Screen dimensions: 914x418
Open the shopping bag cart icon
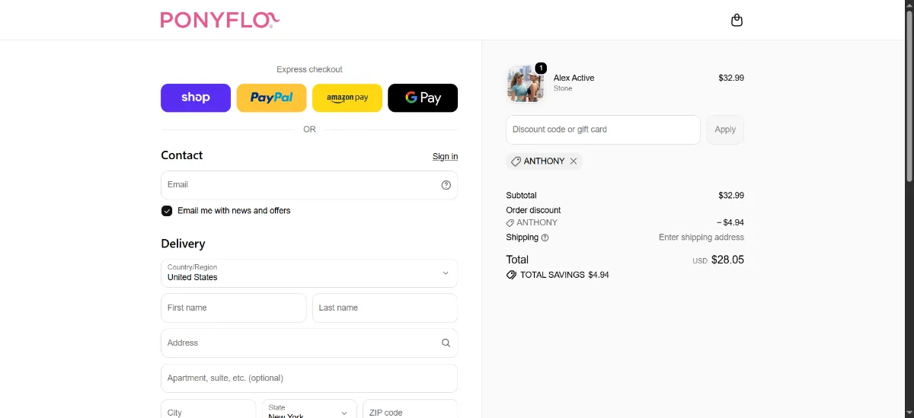[x=737, y=20]
